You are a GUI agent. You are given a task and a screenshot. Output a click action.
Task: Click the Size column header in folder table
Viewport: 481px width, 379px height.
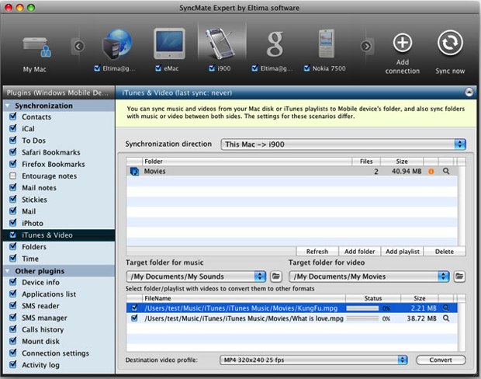click(x=402, y=162)
